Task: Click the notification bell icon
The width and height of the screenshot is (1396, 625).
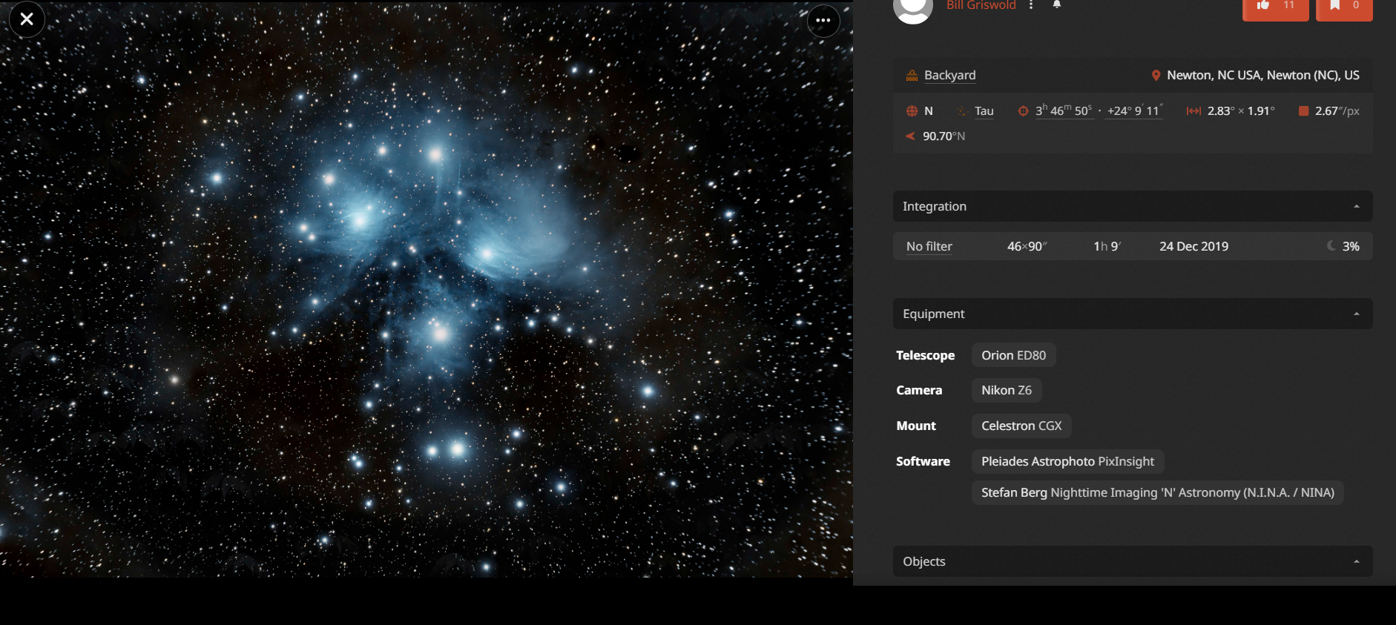Action: coord(1057,4)
